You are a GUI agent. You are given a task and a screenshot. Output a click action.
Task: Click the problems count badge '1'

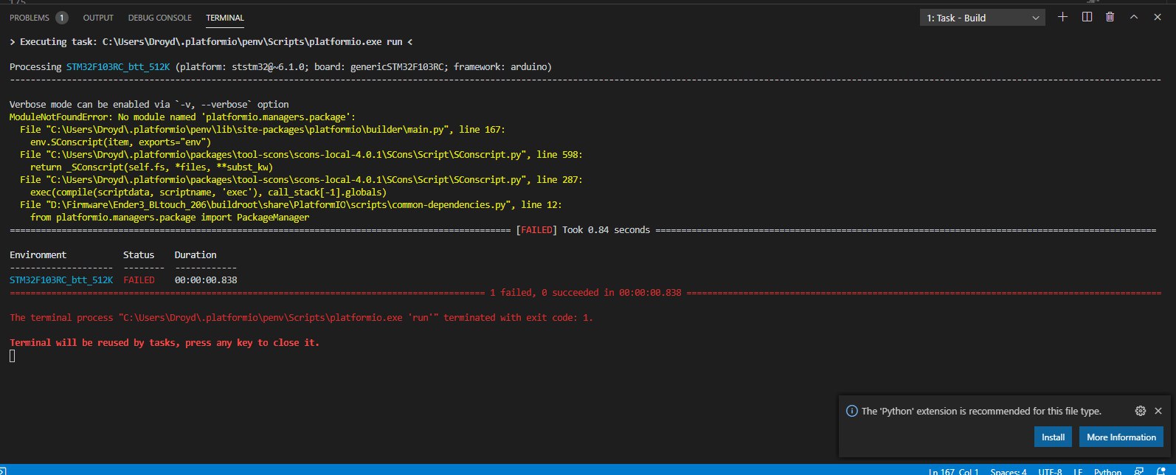[62, 18]
